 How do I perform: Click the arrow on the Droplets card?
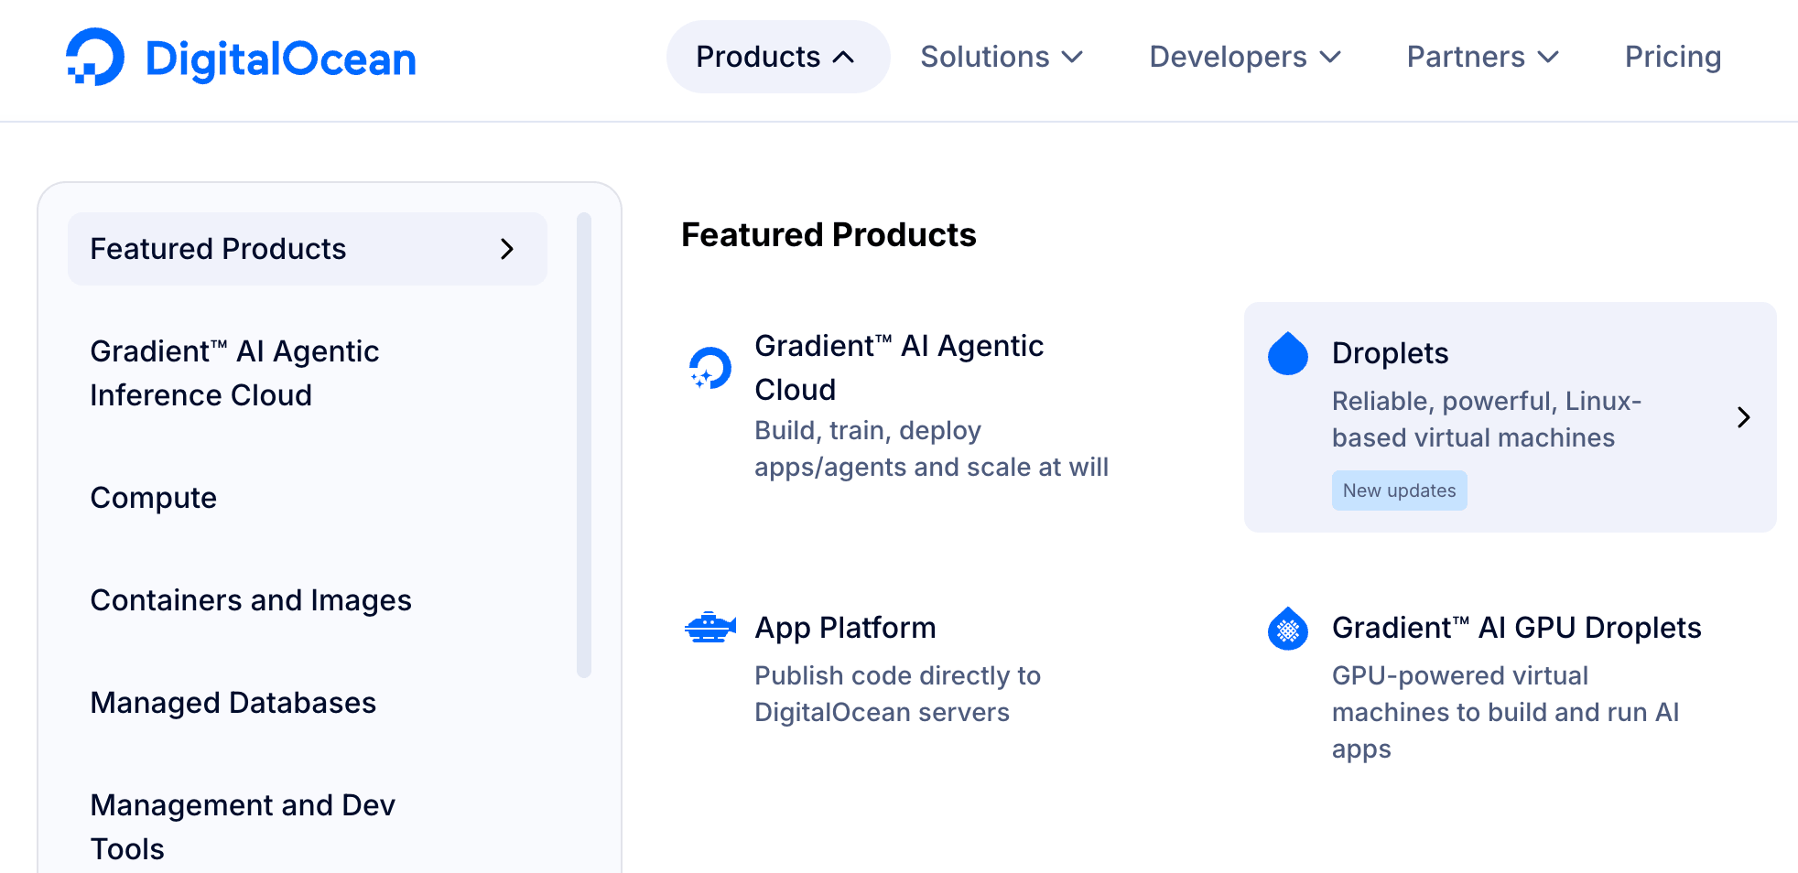pyautogui.click(x=1743, y=417)
